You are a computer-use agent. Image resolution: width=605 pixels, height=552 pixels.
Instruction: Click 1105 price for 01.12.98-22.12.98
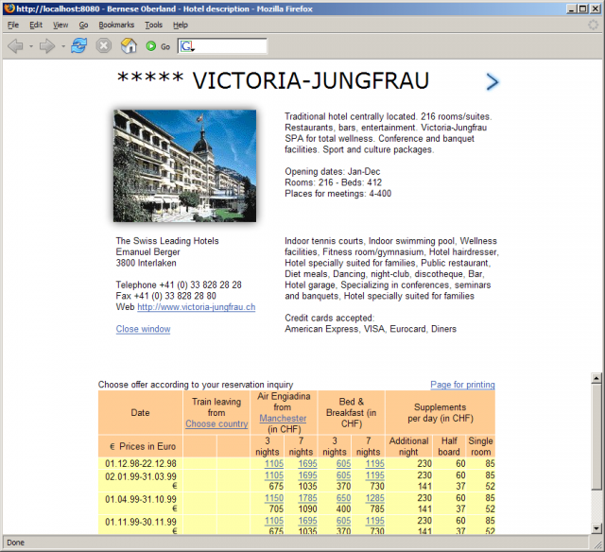point(274,463)
